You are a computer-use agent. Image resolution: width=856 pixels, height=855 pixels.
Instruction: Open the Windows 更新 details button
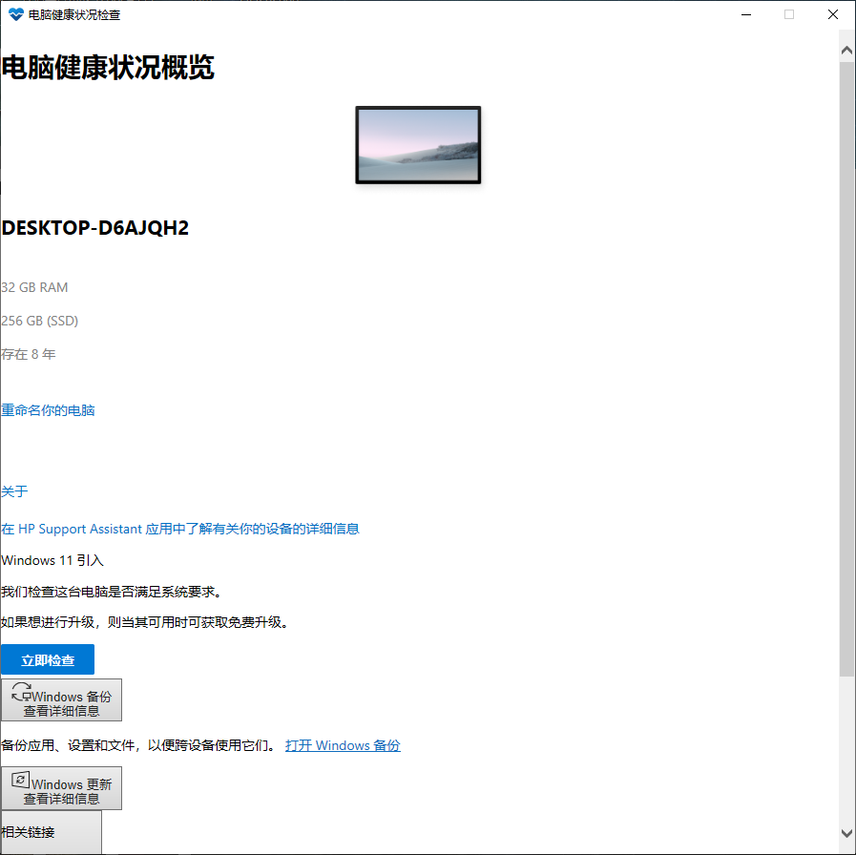click(x=61, y=788)
